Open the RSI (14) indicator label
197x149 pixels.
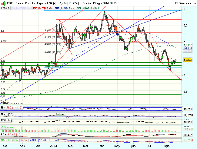(x=6, y=120)
